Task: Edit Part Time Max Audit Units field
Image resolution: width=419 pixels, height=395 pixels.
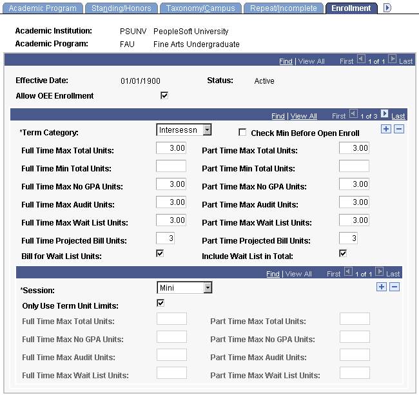Action: click(354, 202)
